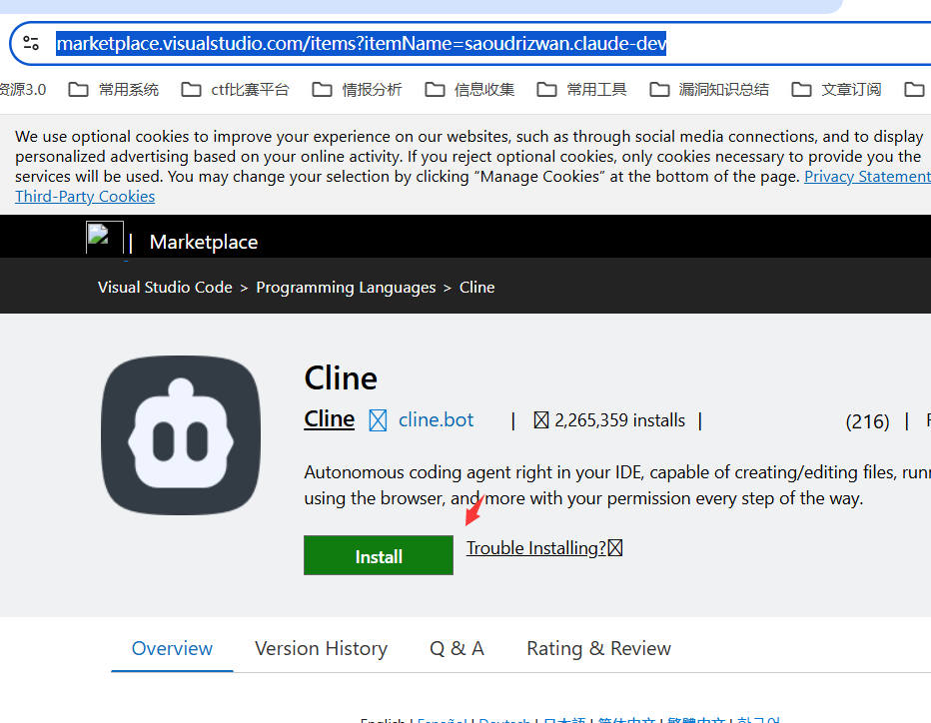Expand the 文章订阅 bookmark folder

[x=837, y=90]
